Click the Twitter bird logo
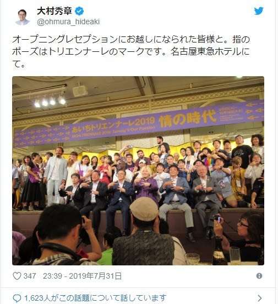The height and width of the screenshot is (304, 278). pyautogui.click(x=259, y=11)
